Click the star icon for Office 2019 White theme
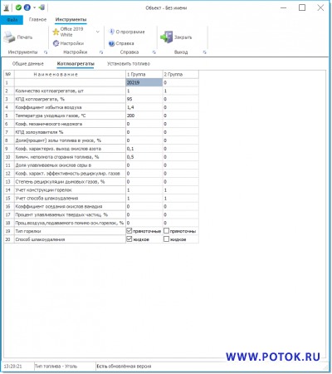Viewport: 332px width, 374px height. tap(56, 32)
